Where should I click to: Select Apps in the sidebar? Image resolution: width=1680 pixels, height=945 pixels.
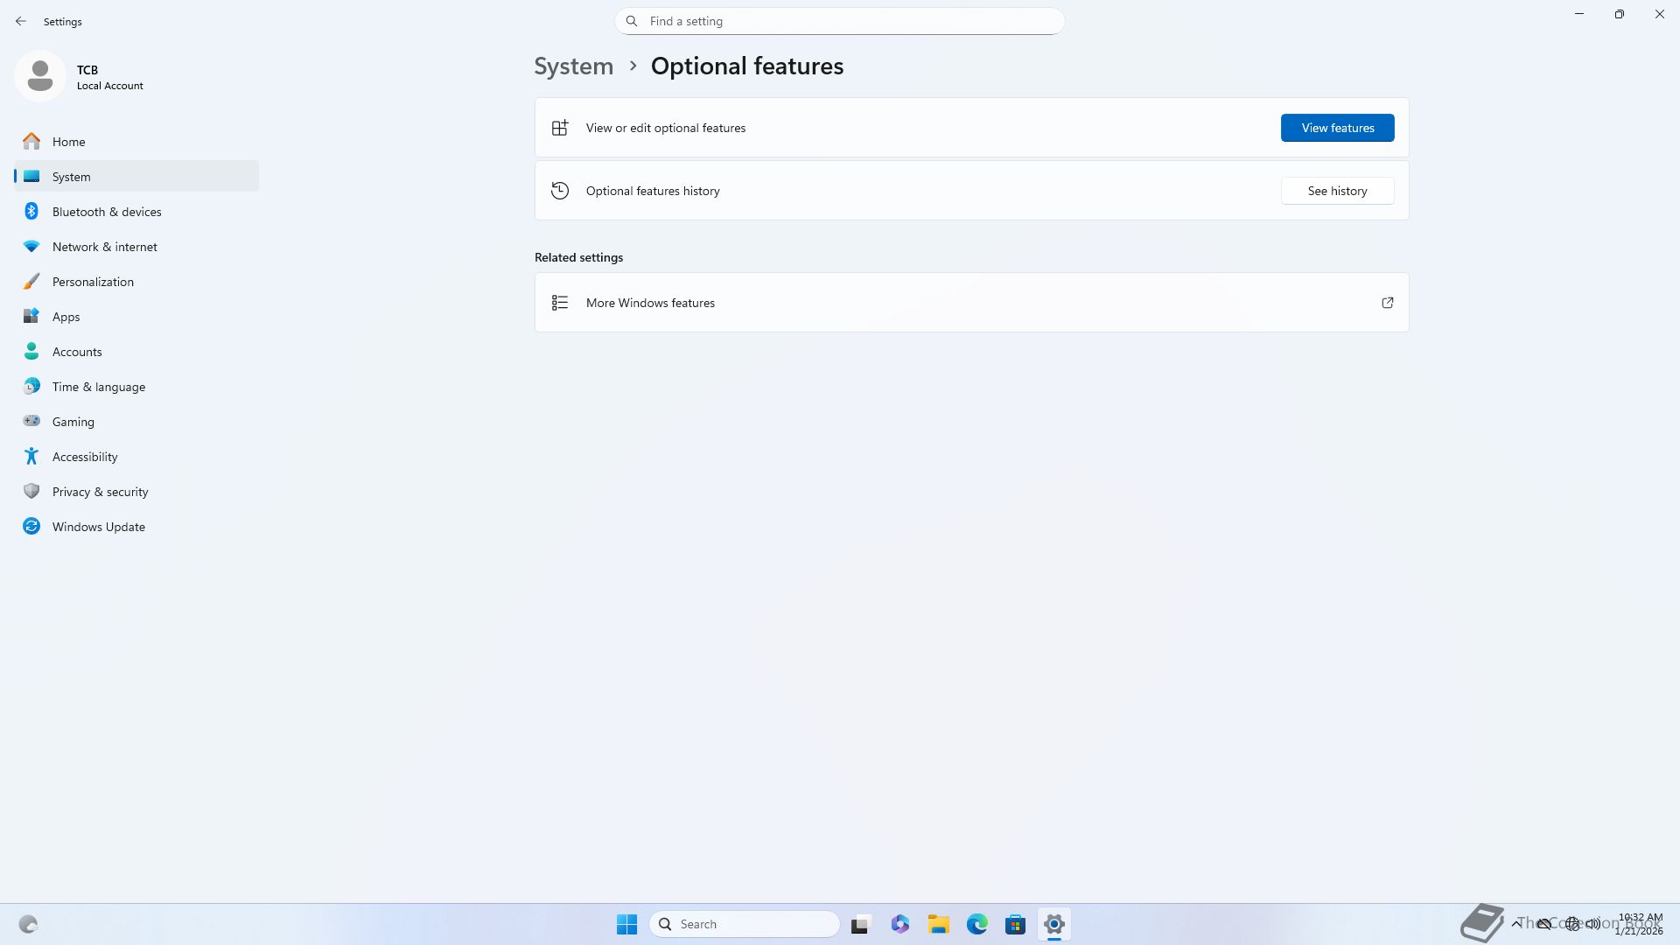[66, 317]
